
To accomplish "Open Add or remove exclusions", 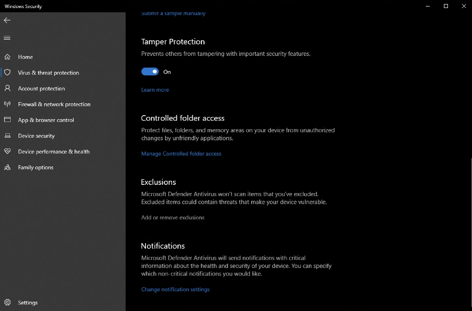I will pyautogui.click(x=173, y=217).
